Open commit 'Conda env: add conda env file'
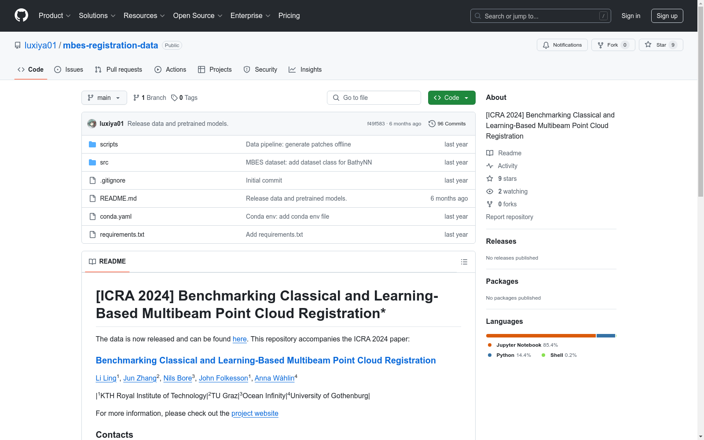704x440 pixels. [287, 216]
